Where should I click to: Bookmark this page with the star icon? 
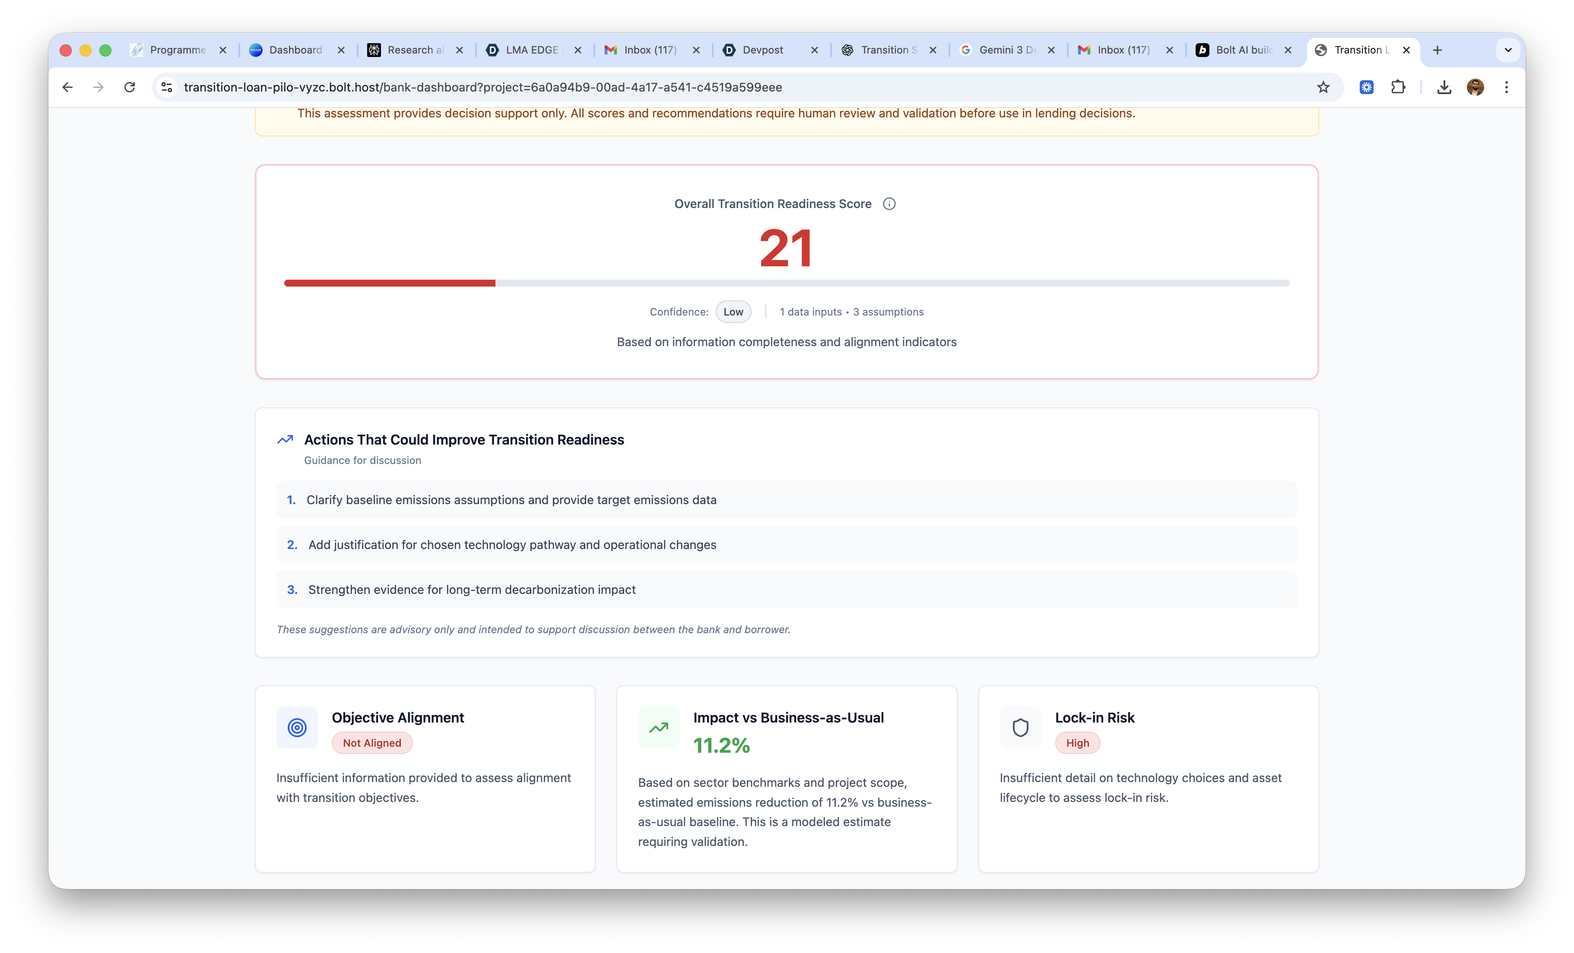coord(1323,88)
